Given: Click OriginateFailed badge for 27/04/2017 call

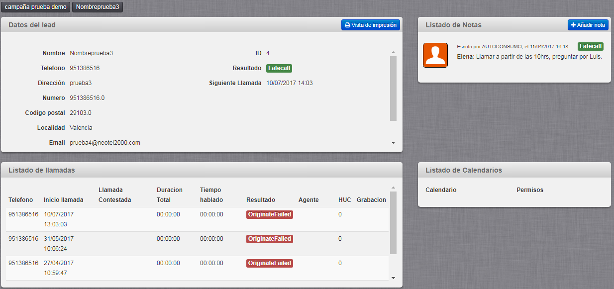Looking at the screenshot, I should pyautogui.click(x=269, y=263).
